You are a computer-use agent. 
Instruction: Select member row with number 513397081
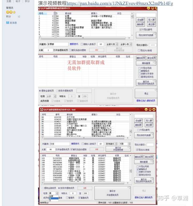(85, 158)
